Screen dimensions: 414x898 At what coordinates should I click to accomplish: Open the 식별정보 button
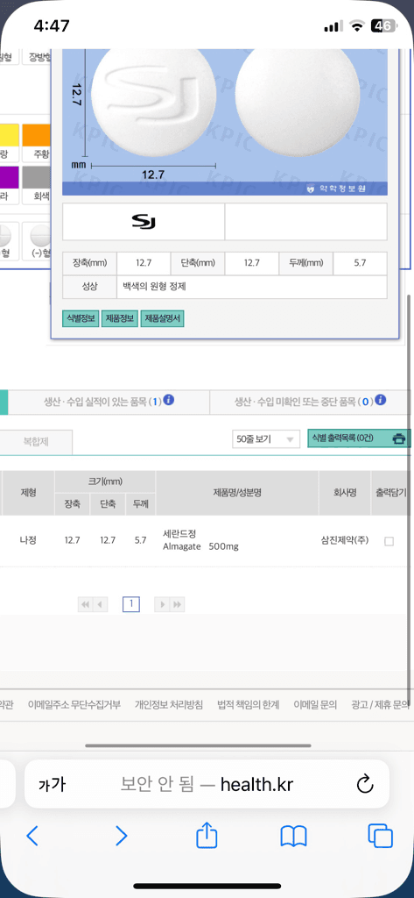(x=81, y=319)
